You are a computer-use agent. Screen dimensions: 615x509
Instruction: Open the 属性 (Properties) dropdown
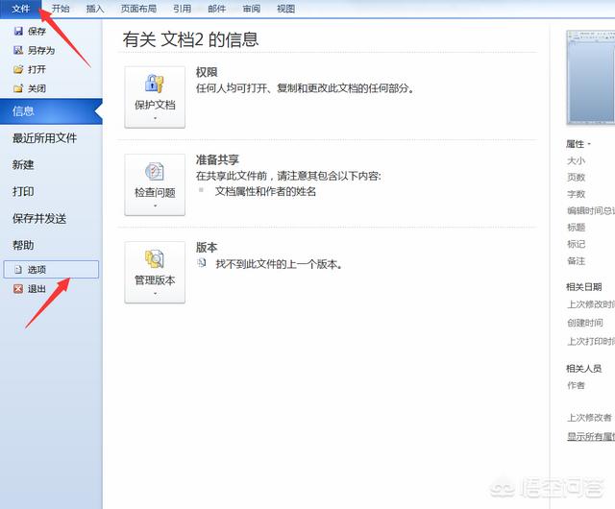[x=578, y=144]
